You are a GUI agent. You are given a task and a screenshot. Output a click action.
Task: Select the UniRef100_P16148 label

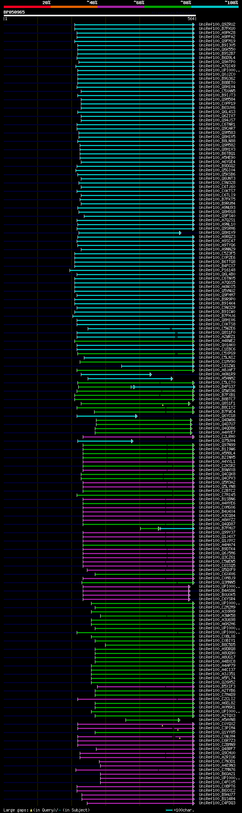click(217, 270)
